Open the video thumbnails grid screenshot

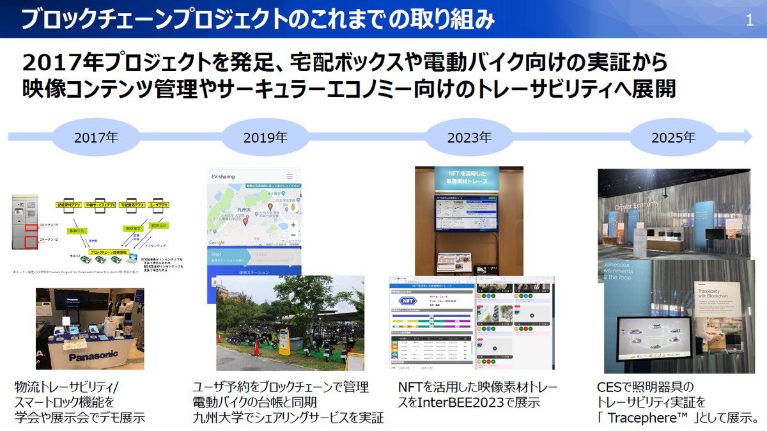tap(515, 324)
